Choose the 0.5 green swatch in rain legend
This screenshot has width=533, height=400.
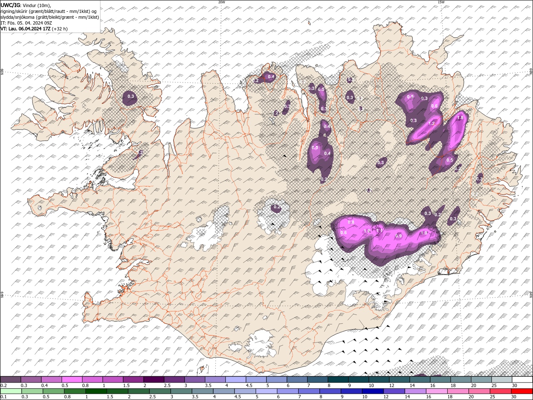[x=53, y=391]
